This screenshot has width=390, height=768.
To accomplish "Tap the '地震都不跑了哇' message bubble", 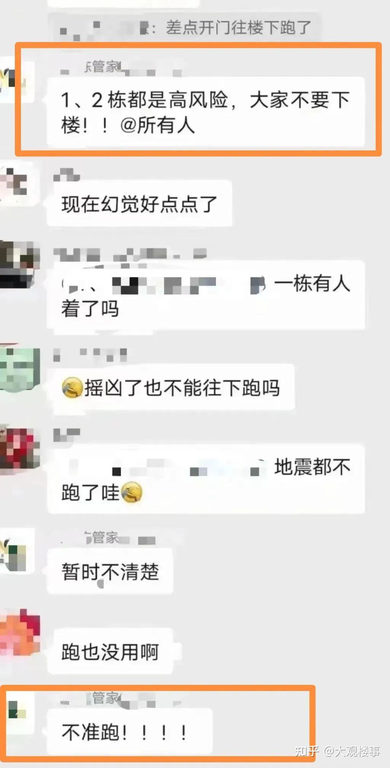I will (206, 479).
